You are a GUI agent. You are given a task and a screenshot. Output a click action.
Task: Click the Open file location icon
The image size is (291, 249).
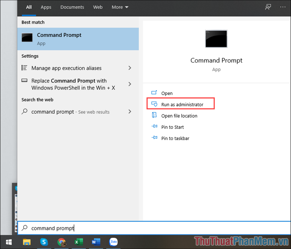(154, 115)
